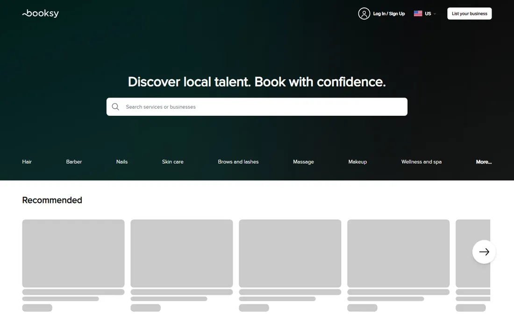The width and height of the screenshot is (514, 321).
Task: Expand the More... categories menu
Action: [x=484, y=161]
